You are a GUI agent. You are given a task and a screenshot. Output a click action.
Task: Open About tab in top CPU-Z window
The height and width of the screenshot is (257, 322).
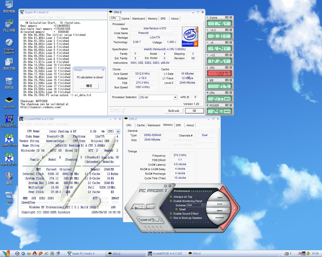click(175, 19)
